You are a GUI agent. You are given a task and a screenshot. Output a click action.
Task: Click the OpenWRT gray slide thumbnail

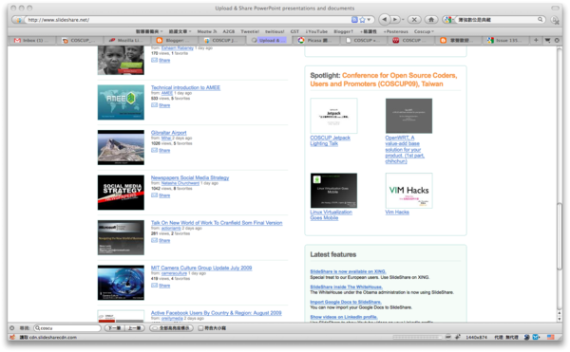408,116
